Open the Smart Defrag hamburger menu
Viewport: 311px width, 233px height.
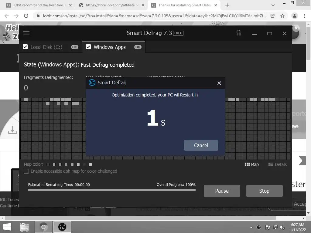(26, 33)
